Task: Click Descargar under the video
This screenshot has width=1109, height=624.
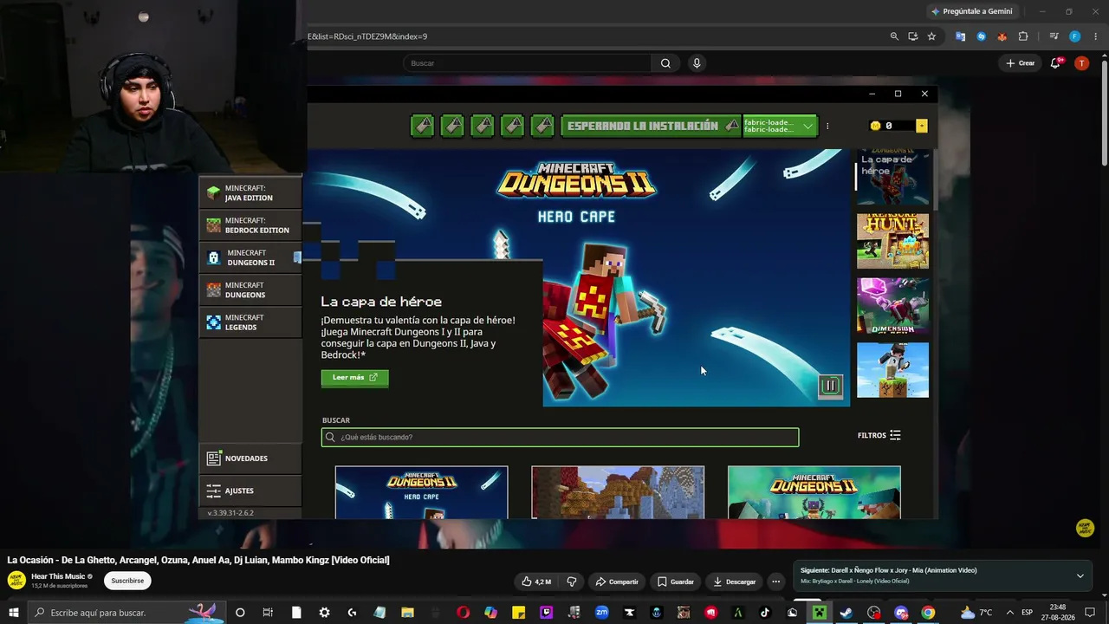Action: (x=734, y=582)
